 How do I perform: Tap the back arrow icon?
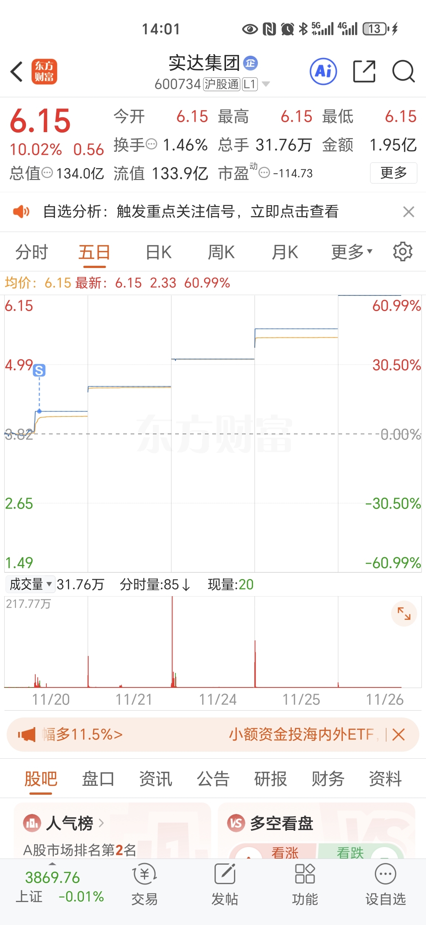coord(17,72)
